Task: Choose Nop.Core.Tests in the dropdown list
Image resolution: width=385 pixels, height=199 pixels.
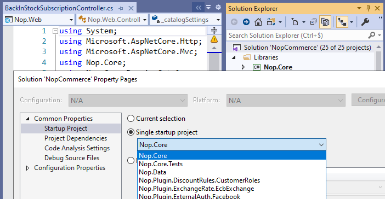Action: click(232, 164)
